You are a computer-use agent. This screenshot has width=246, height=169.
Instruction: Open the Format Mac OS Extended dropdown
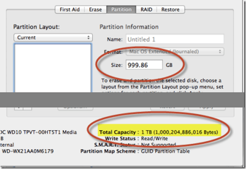(175, 52)
